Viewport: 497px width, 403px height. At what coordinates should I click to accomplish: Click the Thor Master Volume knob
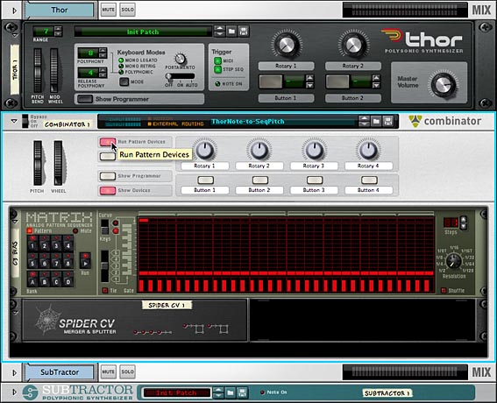[444, 85]
